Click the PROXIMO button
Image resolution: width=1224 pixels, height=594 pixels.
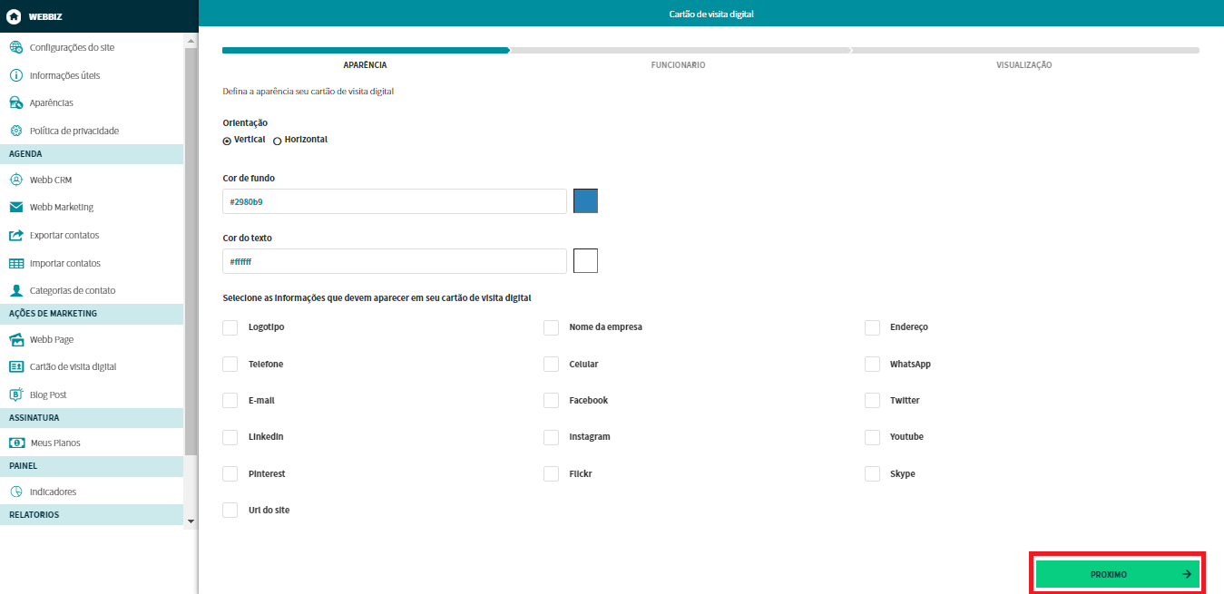pos(1117,574)
